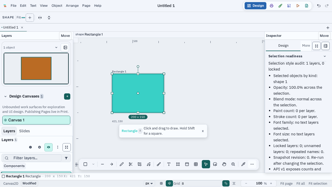Click the Fill color swatch
The height and width of the screenshot is (187, 332).
coord(23,18)
